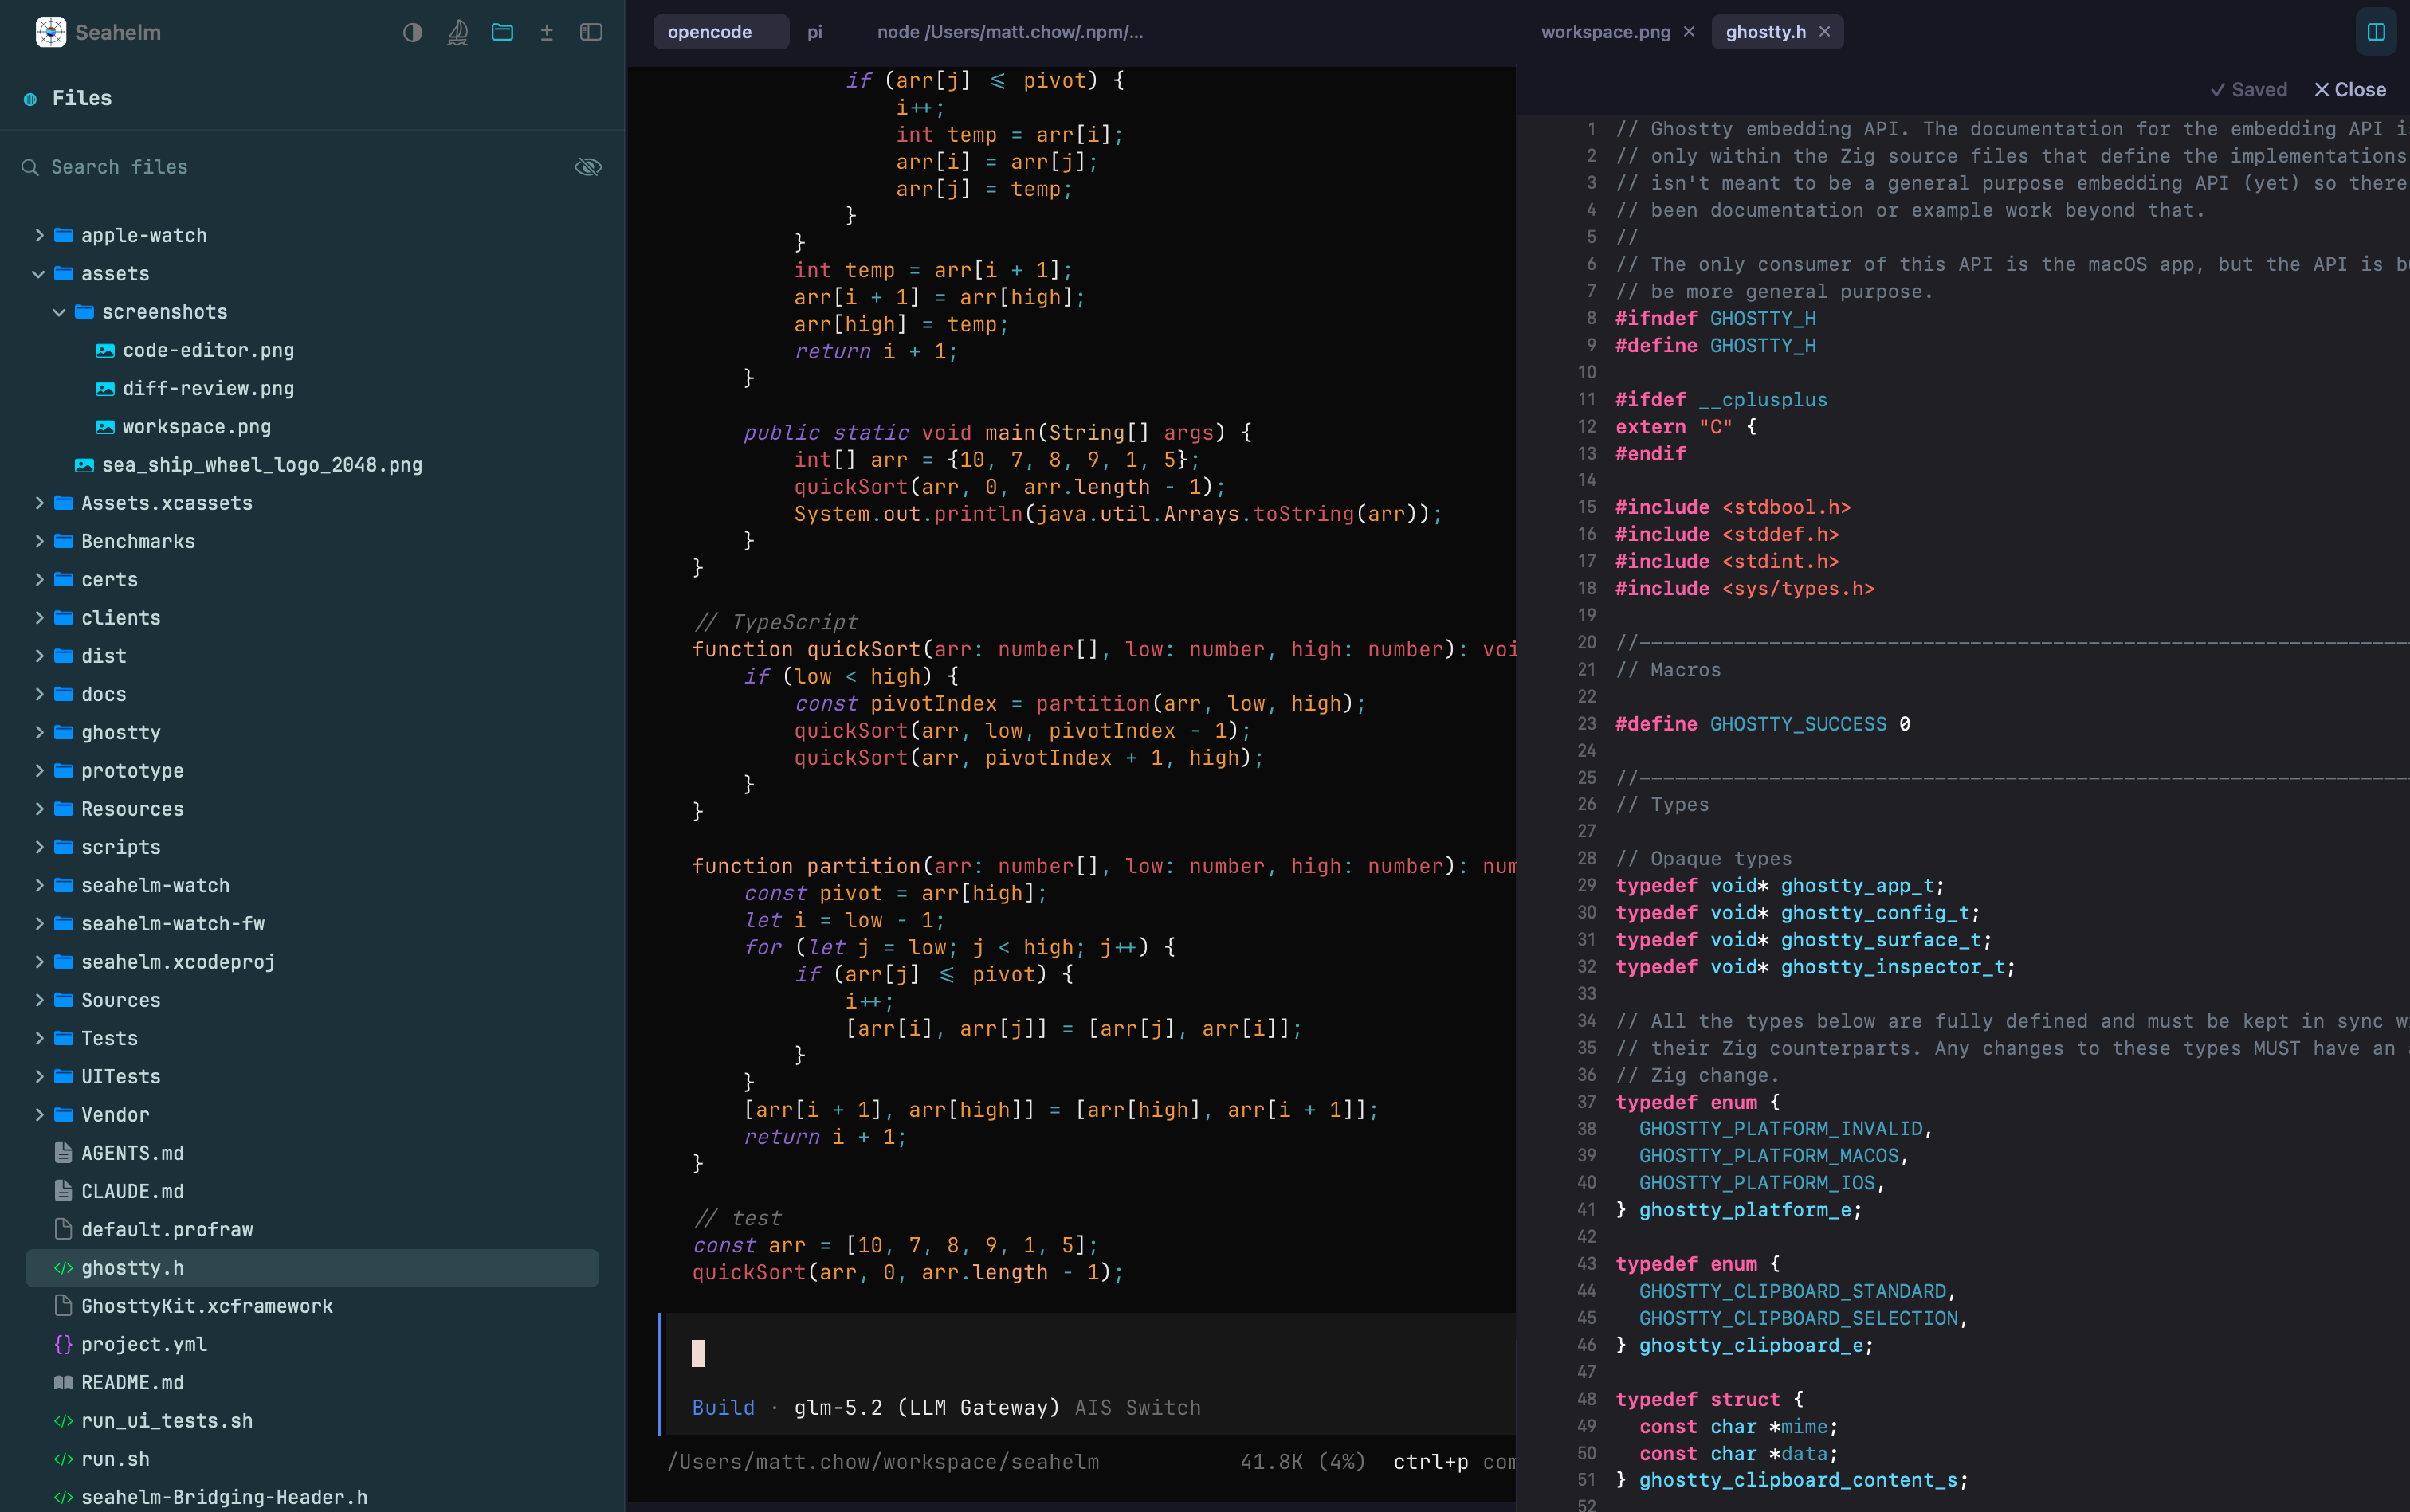The image size is (2410, 1512).
Task: Select the UITests folder row
Action: (312, 1077)
